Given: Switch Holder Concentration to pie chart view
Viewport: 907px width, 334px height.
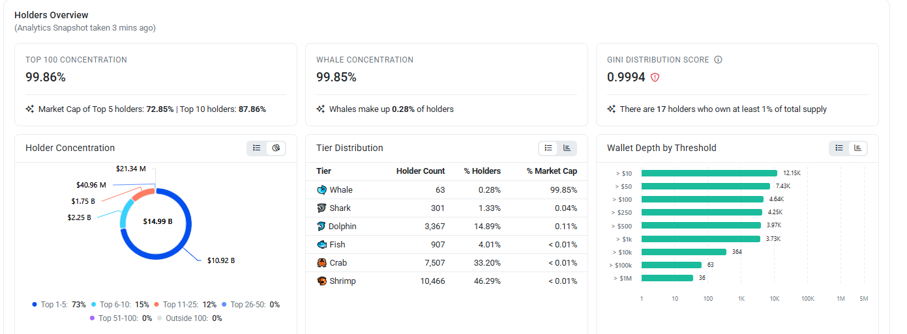Looking at the screenshot, I should coord(276,148).
